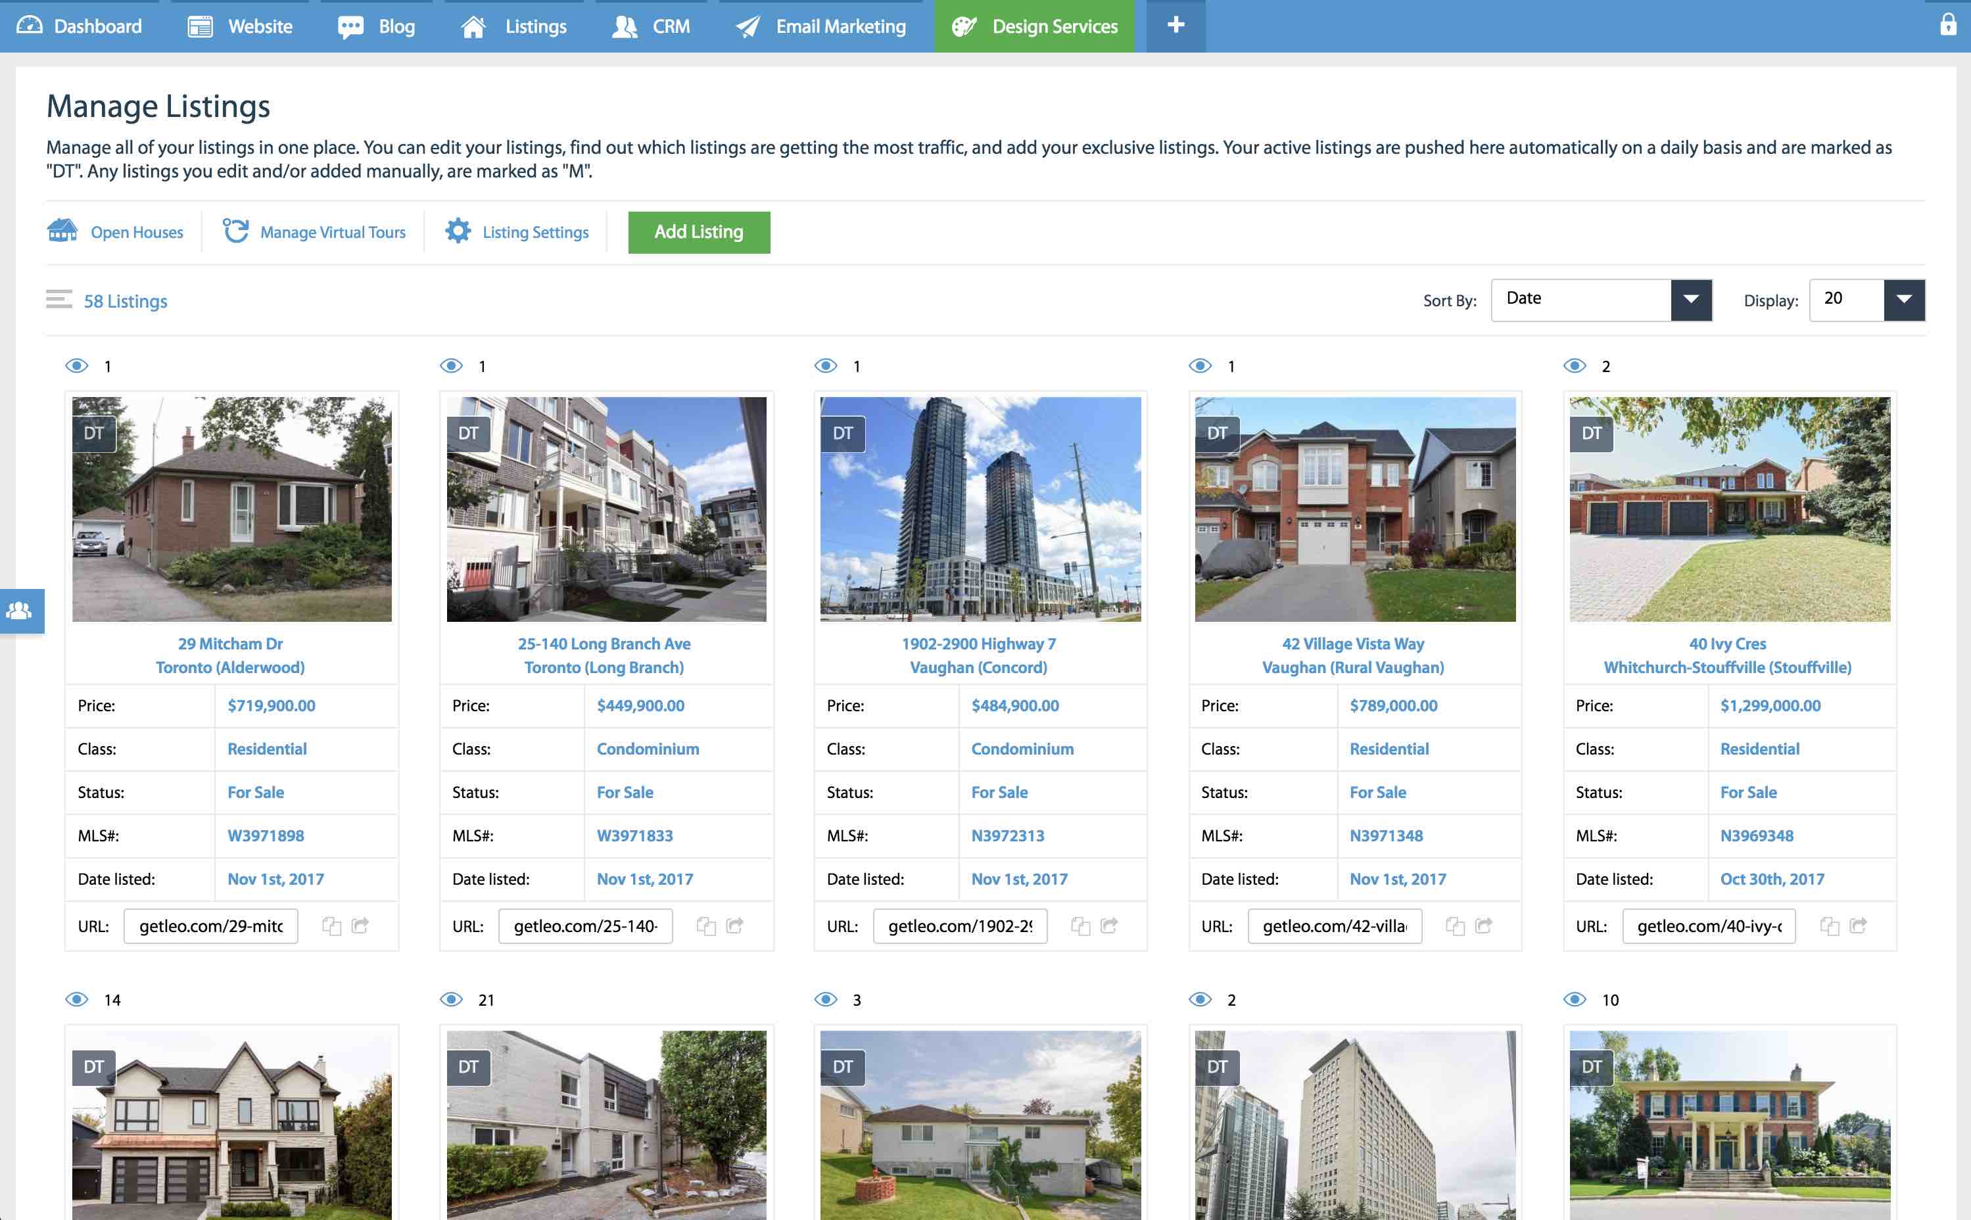Click the share icon for 40 Ivy Cres
This screenshot has height=1220, width=1971.
pos(1858,926)
